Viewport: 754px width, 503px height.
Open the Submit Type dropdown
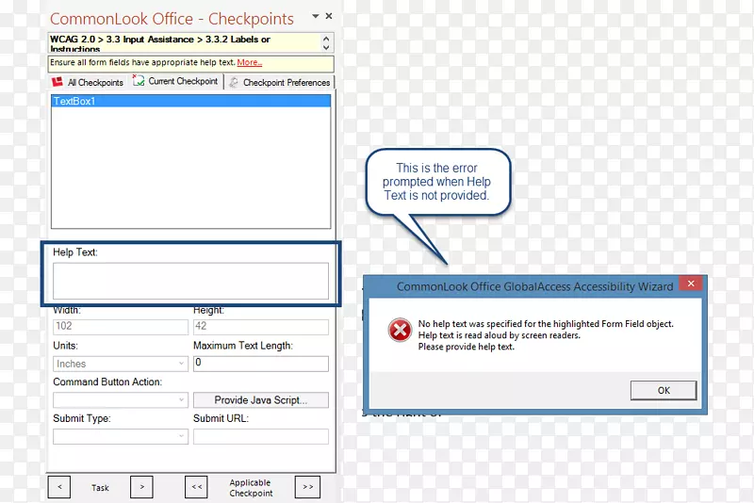[x=121, y=436]
